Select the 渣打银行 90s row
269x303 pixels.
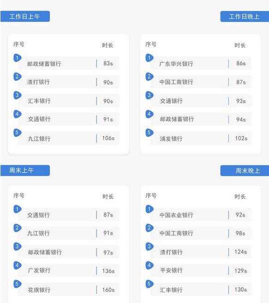click(69, 82)
